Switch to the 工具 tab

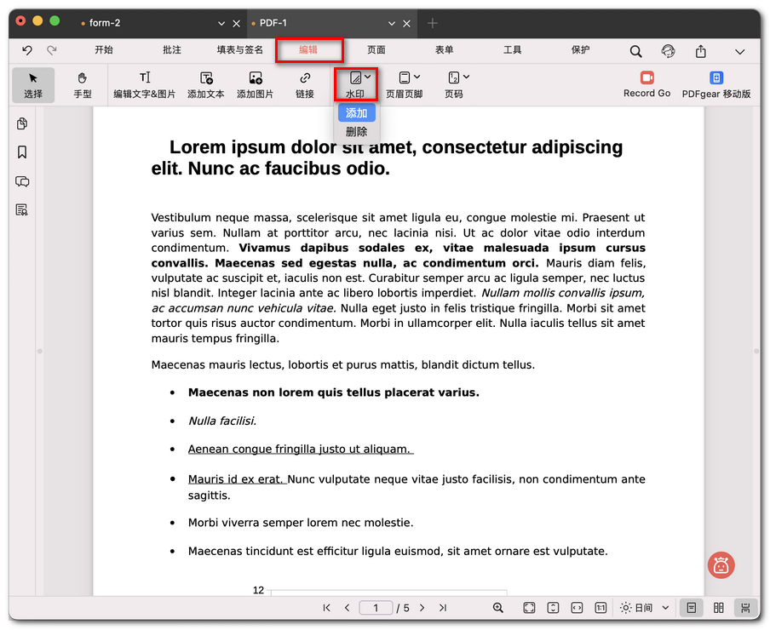coord(513,49)
